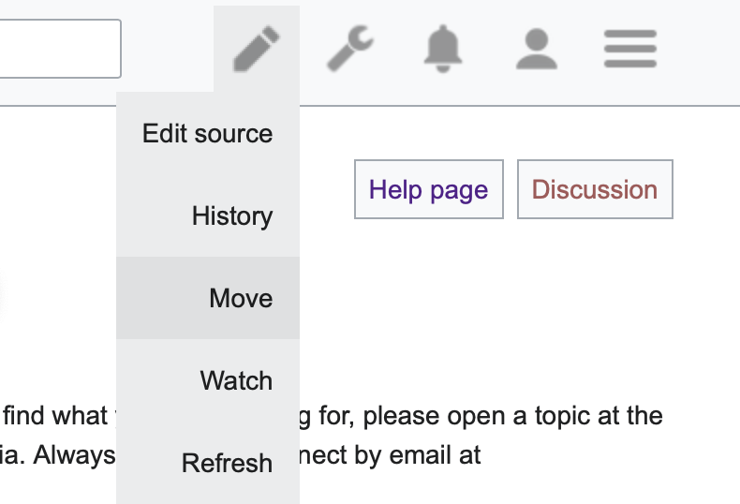This screenshot has width=740, height=504.
Task: Toggle the three-line sidebar menu
Action: 630,49
